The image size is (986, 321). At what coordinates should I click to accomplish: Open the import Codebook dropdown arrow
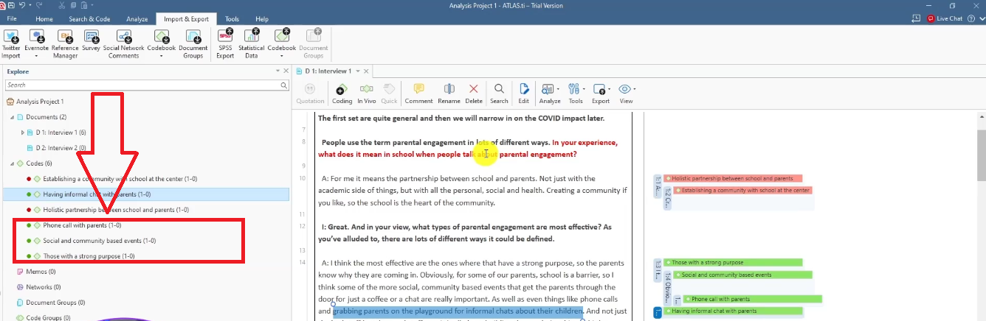pyautogui.click(x=162, y=54)
